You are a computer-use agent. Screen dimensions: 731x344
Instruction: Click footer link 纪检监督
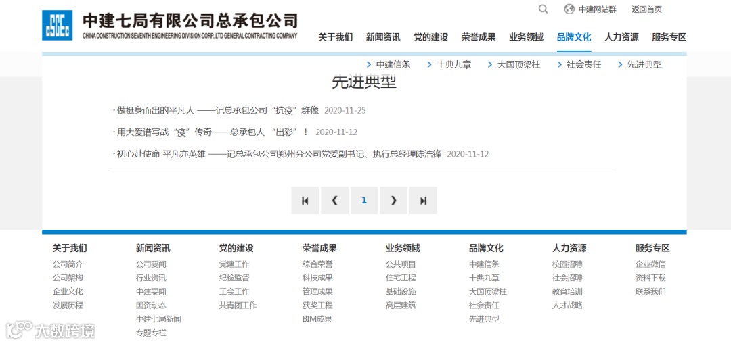234,278
